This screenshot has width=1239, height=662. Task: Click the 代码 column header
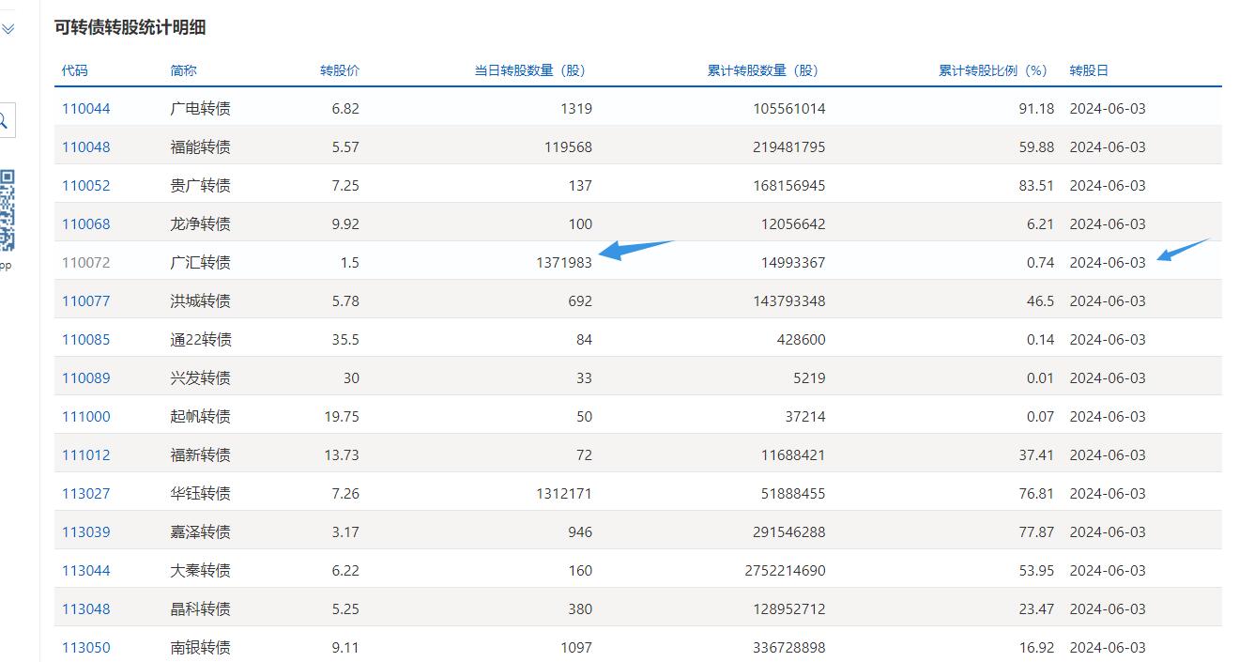point(75,70)
